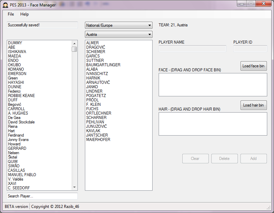Select KAVLAK in the Austria squad
Screen dimensions: 274x213
(119, 131)
